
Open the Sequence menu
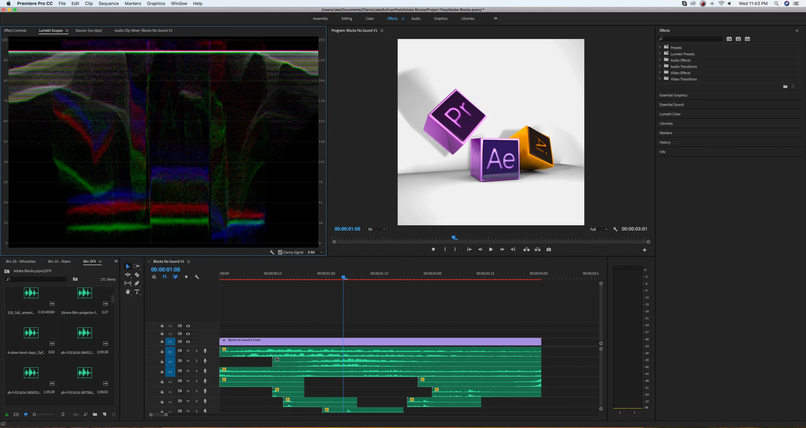pos(109,4)
